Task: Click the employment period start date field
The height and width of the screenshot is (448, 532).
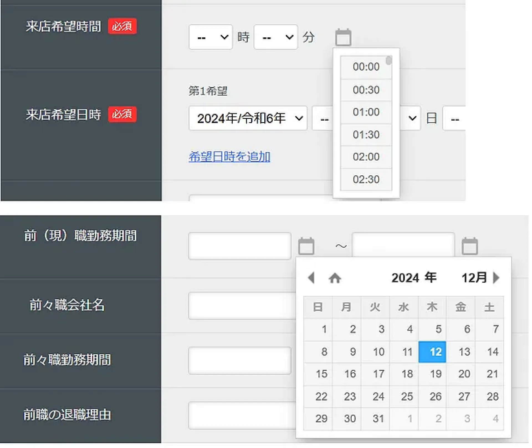Action: click(240, 246)
